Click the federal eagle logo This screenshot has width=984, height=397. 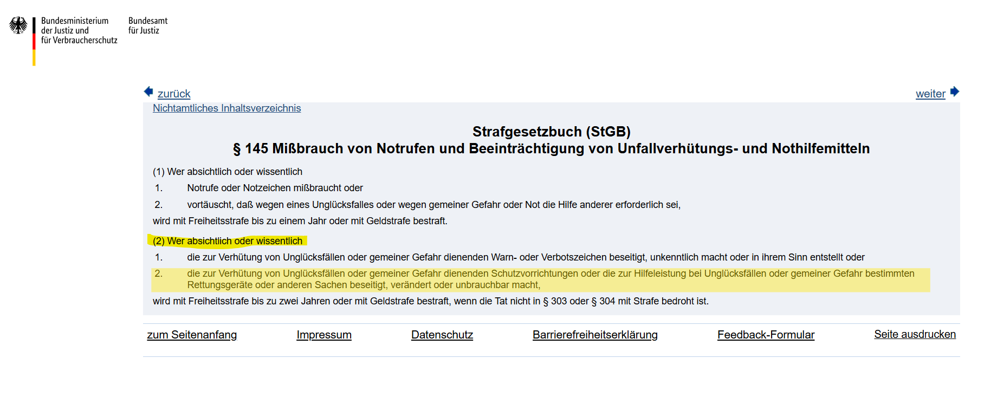[x=18, y=25]
